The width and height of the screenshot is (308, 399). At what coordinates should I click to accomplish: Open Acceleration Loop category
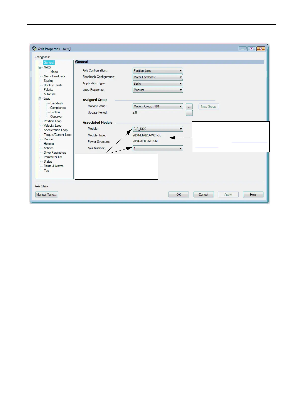56,130
